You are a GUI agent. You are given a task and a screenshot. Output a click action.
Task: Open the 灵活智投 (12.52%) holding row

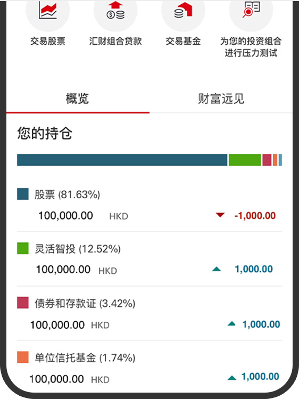(x=149, y=259)
